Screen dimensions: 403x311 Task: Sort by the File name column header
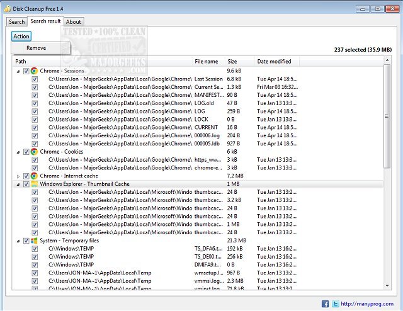(209, 62)
